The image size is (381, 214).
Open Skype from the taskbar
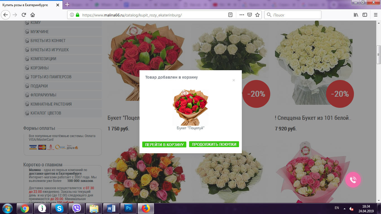[x=59, y=208]
